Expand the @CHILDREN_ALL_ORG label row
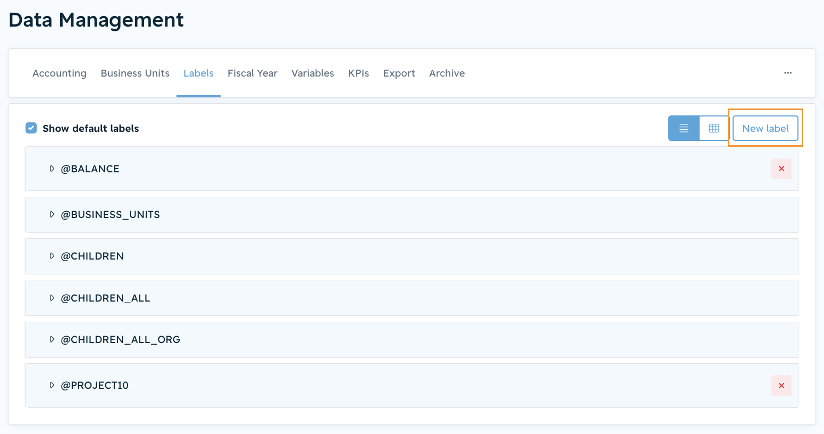Image resolution: width=824 pixels, height=434 pixels. pyautogui.click(x=52, y=339)
